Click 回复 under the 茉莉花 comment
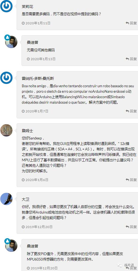The height and width of the screenshot is (271, 138). [x=131, y=23]
